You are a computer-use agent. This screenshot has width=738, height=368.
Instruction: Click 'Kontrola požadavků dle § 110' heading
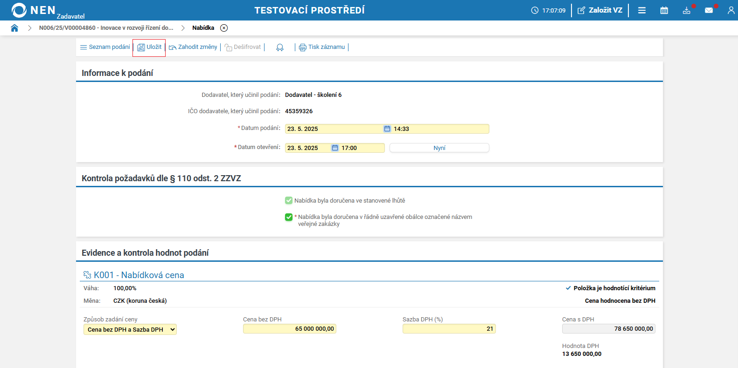point(161,178)
